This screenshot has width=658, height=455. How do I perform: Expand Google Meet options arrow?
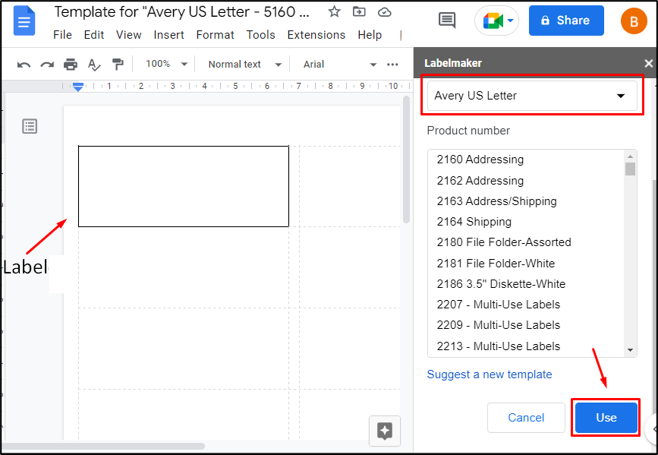(x=510, y=21)
